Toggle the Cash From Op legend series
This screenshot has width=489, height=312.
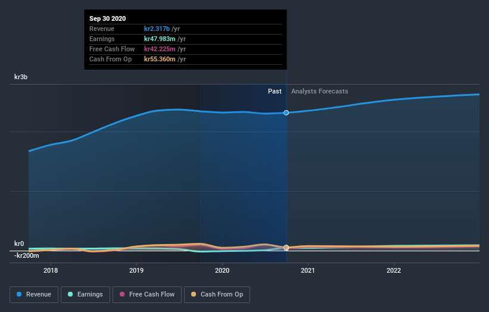(x=217, y=295)
